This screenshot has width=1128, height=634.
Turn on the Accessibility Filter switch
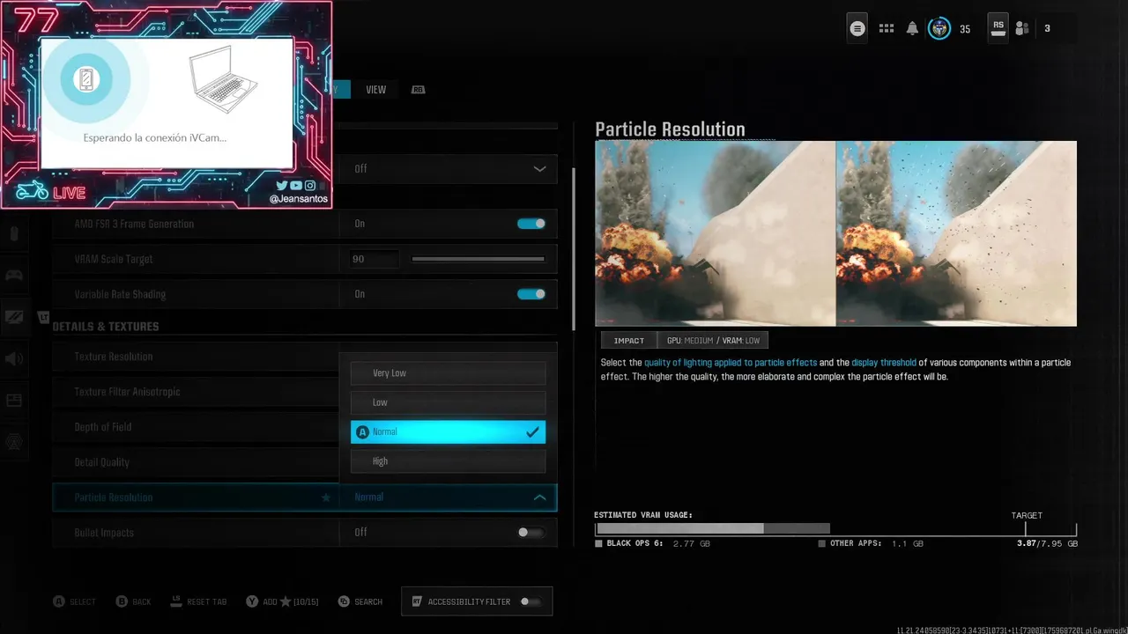(531, 601)
